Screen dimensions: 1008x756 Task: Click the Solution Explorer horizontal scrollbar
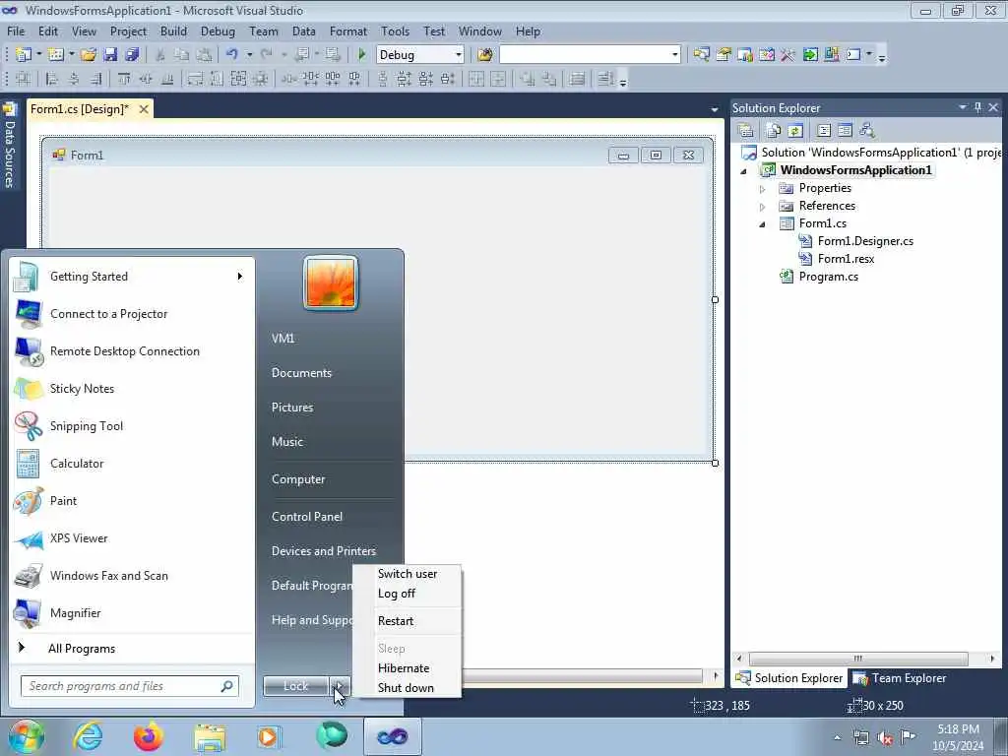coord(858,659)
